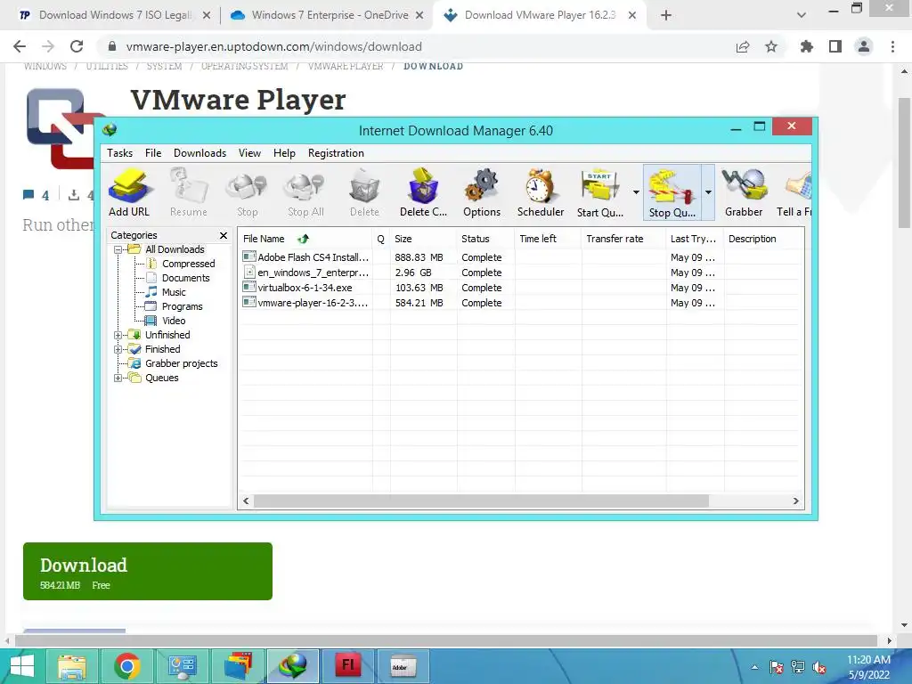This screenshot has width=912, height=684.
Task: Open Chrome extensions puzzle icon
Action: click(806, 46)
